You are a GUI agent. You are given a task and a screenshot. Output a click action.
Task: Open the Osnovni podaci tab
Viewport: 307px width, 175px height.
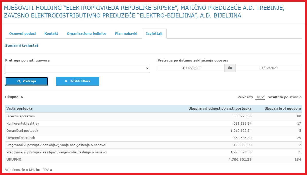click(x=23, y=33)
